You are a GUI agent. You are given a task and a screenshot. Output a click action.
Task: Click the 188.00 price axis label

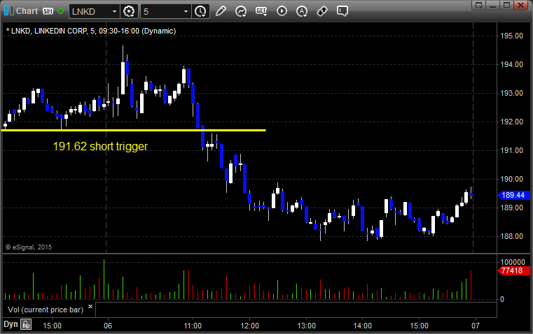click(511, 236)
